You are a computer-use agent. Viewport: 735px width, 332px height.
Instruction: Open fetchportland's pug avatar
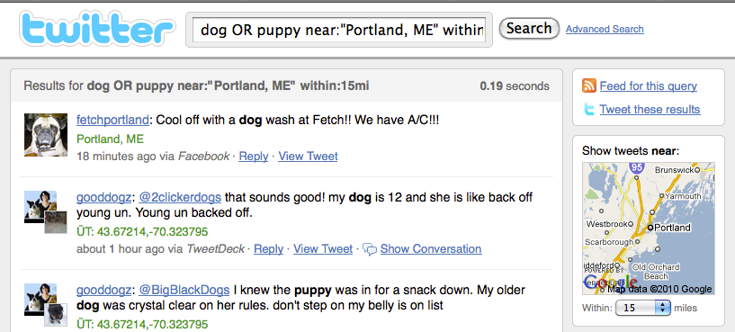click(x=46, y=135)
